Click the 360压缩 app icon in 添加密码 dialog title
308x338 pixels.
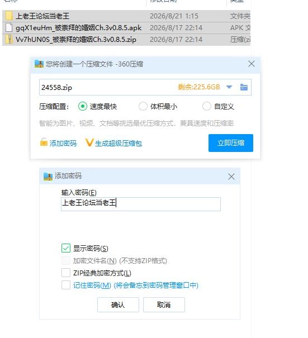(x=48, y=176)
